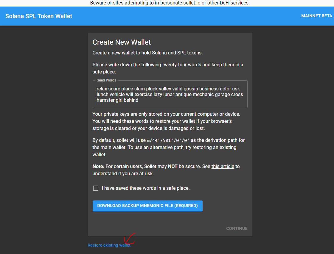Image resolution: width=334 pixels, height=254 pixels.
Task: Check 'I have saved these words' checkbox
Action: click(x=96, y=188)
